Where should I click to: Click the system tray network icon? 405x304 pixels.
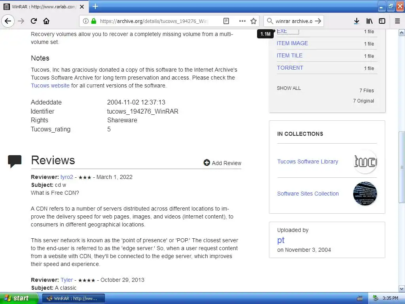375,298
